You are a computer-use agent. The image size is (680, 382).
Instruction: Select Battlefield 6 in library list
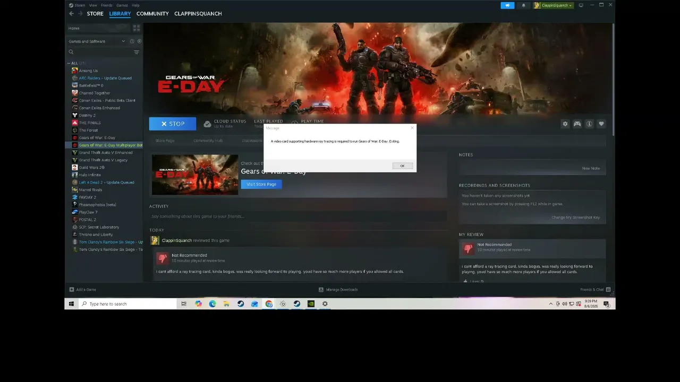(91, 85)
